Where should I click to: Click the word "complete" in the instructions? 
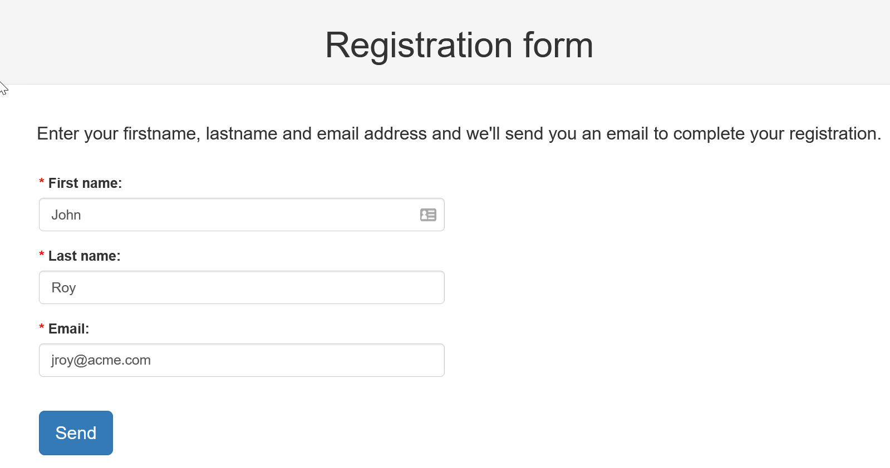tap(709, 133)
